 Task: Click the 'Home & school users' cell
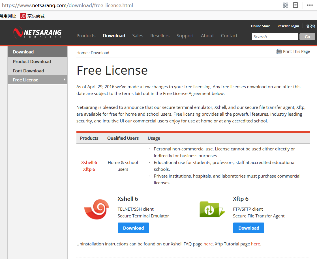(123, 166)
